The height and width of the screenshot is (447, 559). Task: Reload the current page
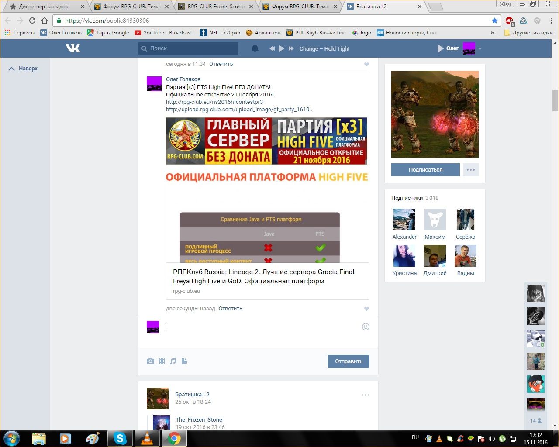(x=32, y=21)
